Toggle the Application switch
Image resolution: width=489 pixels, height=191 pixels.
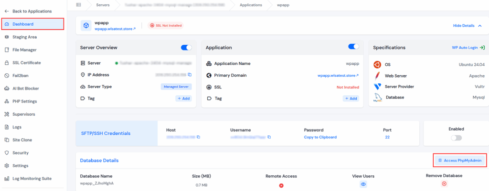pyautogui.click(x=353, y=47)
